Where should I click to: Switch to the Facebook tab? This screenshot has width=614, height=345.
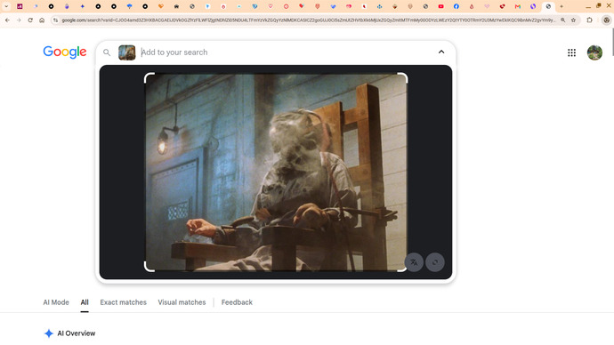click(456, 6)
